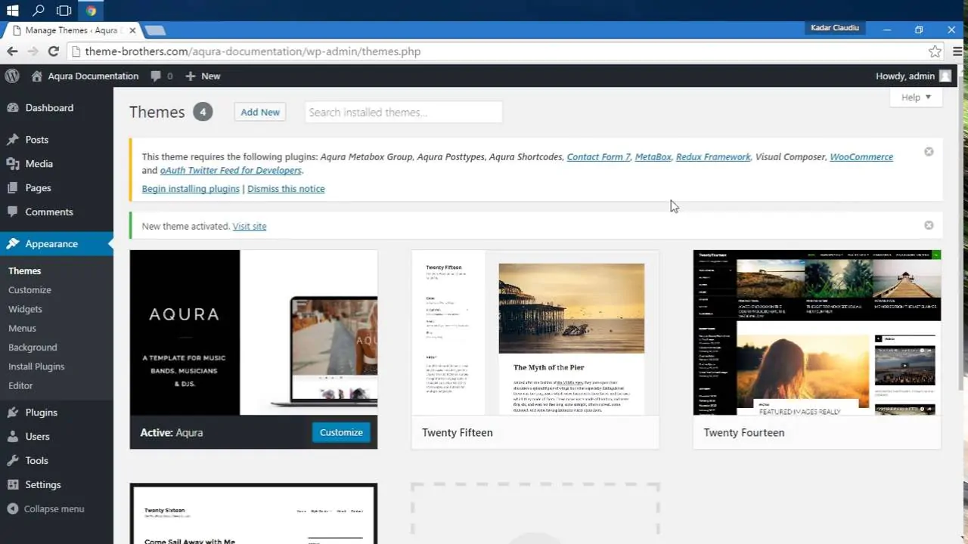
Task: Expand the Help dropdown tab
Action: click(x=916, y=97)
